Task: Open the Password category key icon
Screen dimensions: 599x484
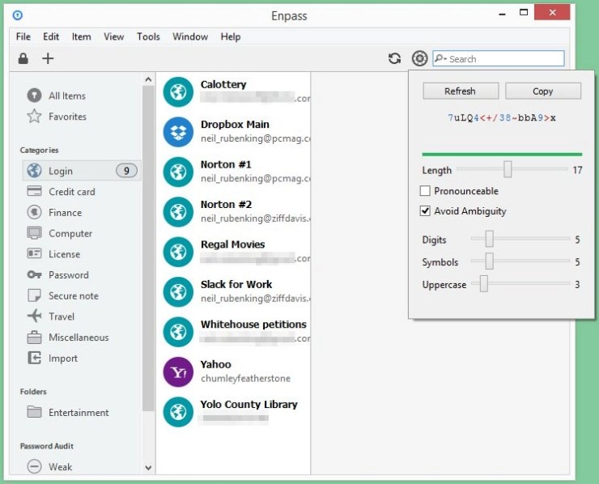Action: click(x=34, y=274)
